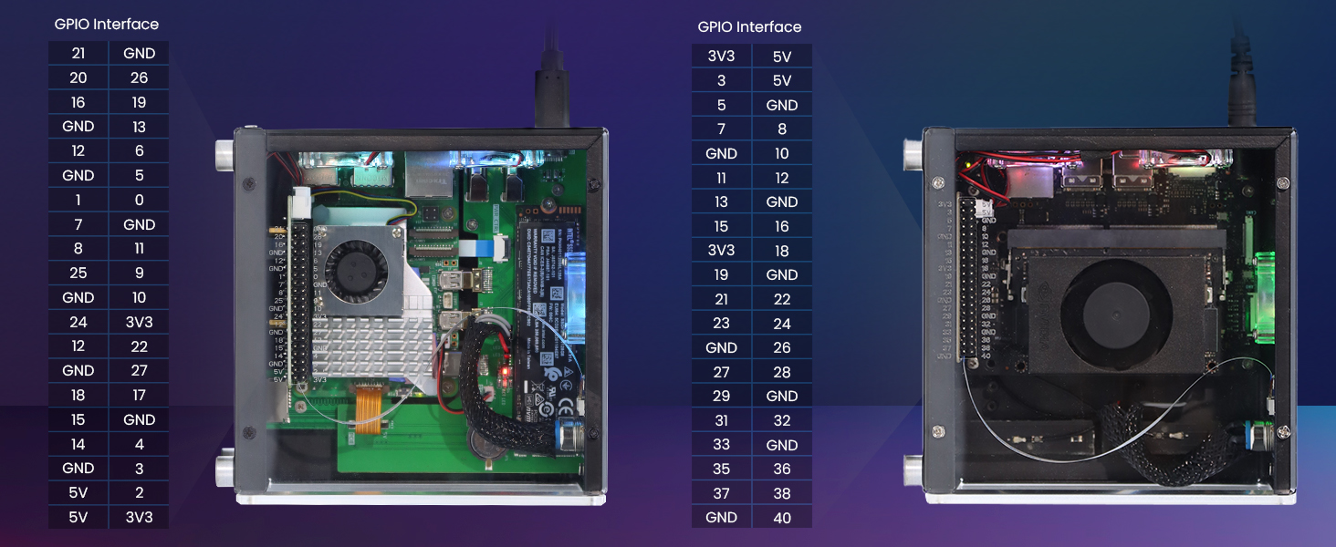Select the pin 0 cell
The image size is (1336, 547).
click(139, 200)
